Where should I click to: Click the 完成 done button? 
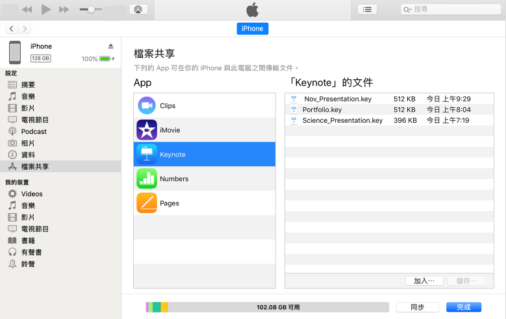pos(463,307)
